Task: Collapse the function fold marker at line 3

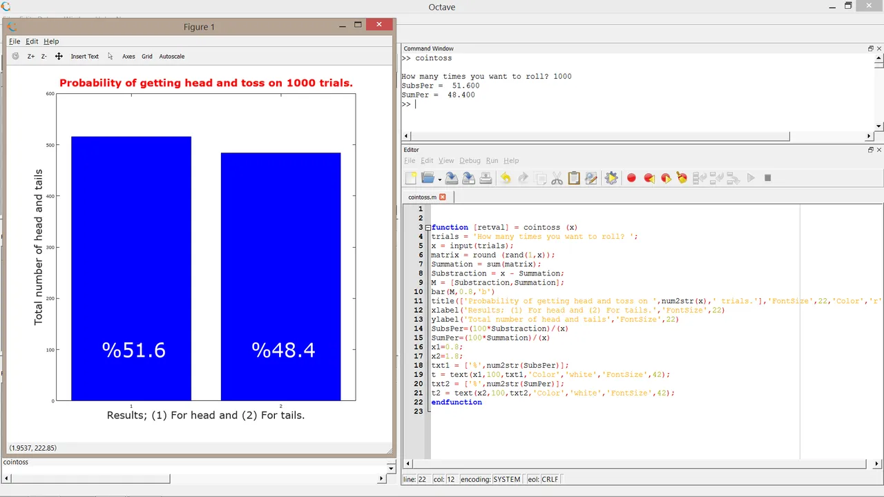Action: 427,228
